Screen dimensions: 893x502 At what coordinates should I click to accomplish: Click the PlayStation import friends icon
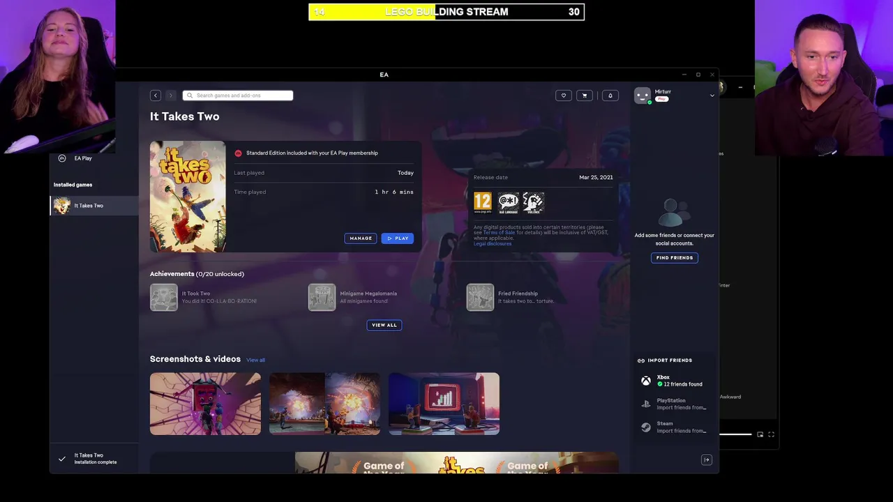point(646,404)
